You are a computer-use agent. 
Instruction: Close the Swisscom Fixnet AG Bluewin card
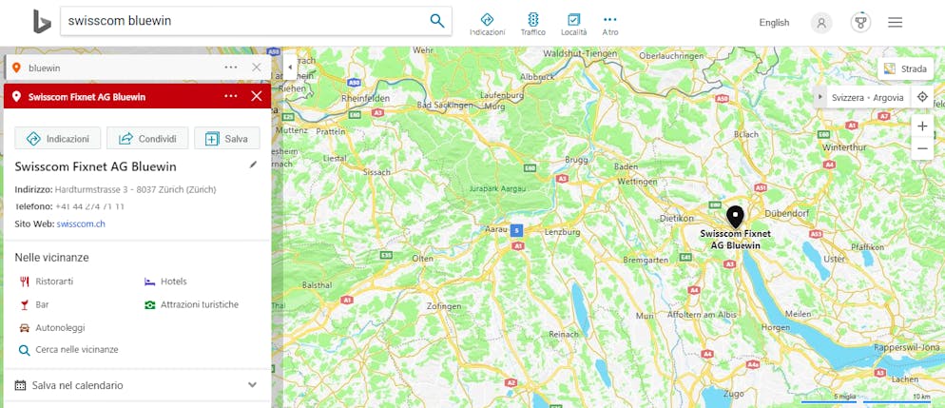[257, 96]
